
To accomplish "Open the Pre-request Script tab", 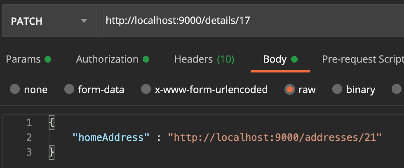I will (363, 59).
